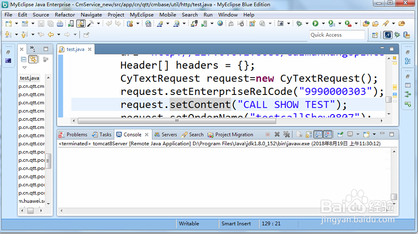The width and height of the screenshot is (418, 234).
Task: Switch to the Servers tab
Action: tap(166, 135)
